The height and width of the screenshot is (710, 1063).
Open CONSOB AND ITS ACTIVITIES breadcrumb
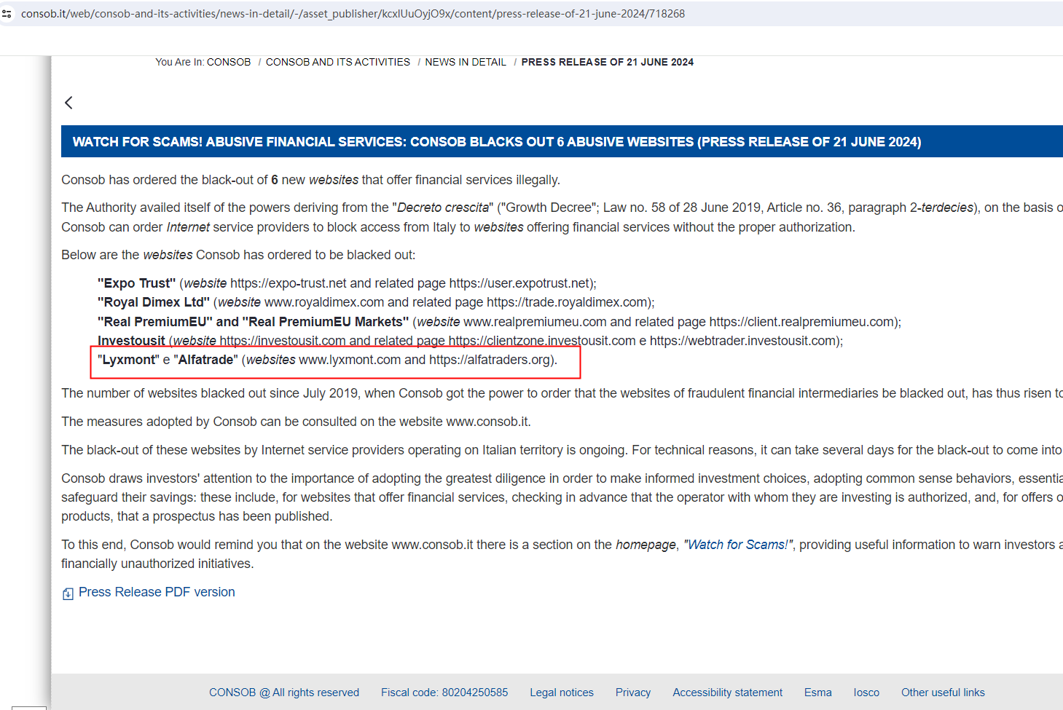338,63
